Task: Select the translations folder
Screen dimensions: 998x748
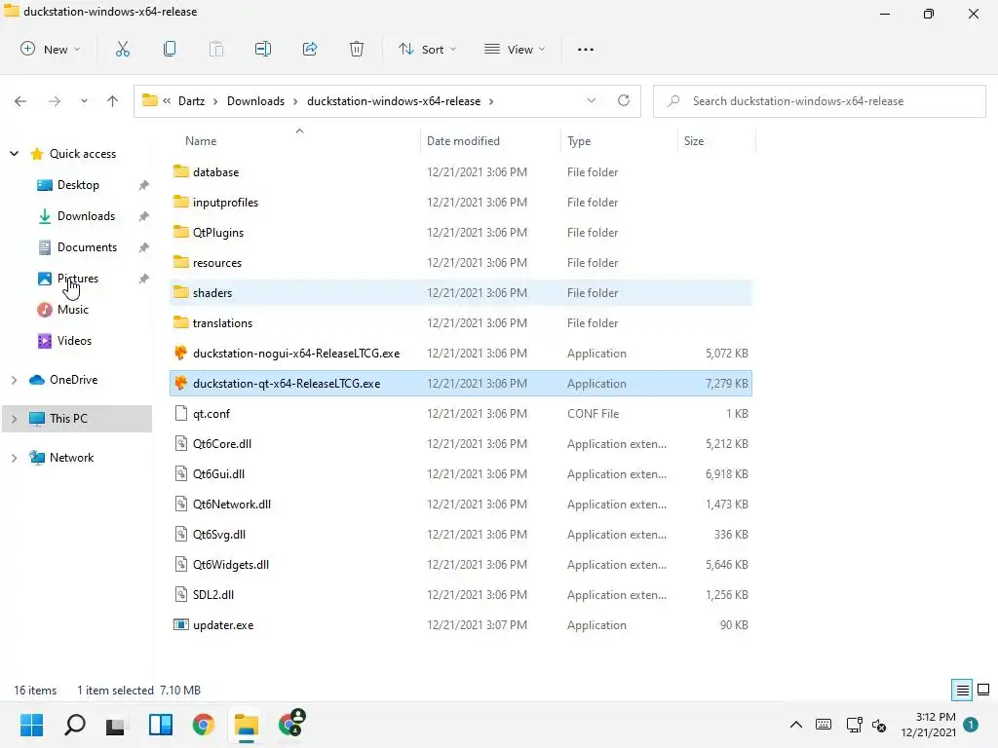Action: 461,323
